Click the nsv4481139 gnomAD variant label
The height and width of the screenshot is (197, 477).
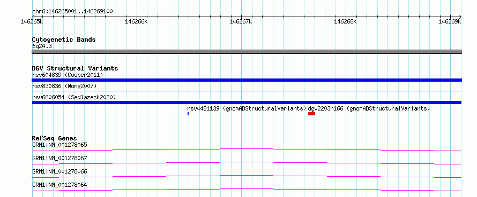point(247,108)
